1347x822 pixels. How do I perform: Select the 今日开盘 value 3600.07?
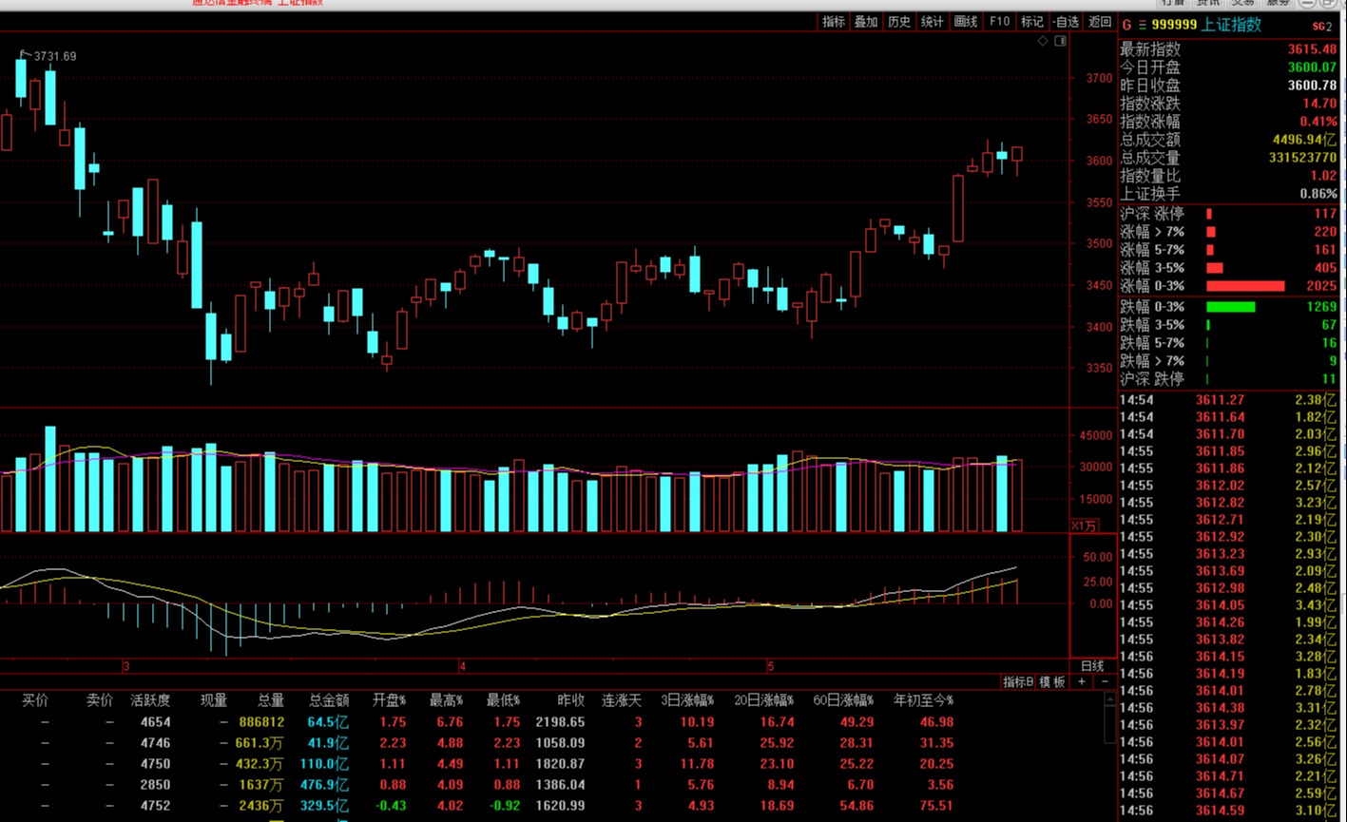click(1312, 67)
